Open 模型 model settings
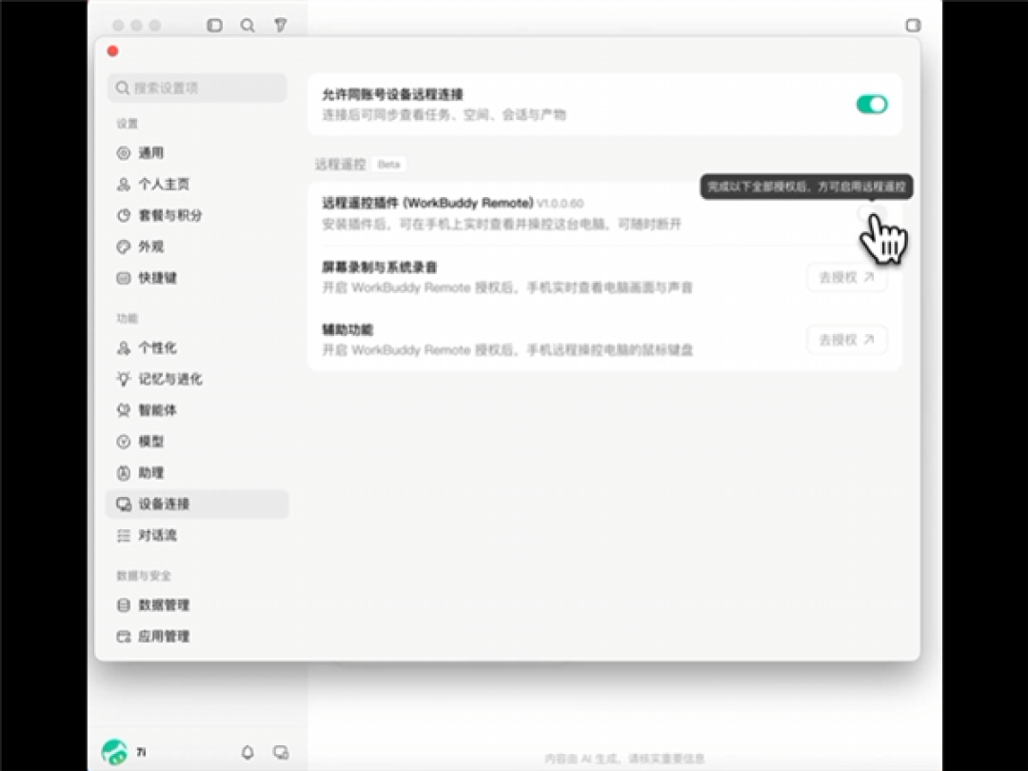Viewport: 1028px width, 771px height. (197, 442)
